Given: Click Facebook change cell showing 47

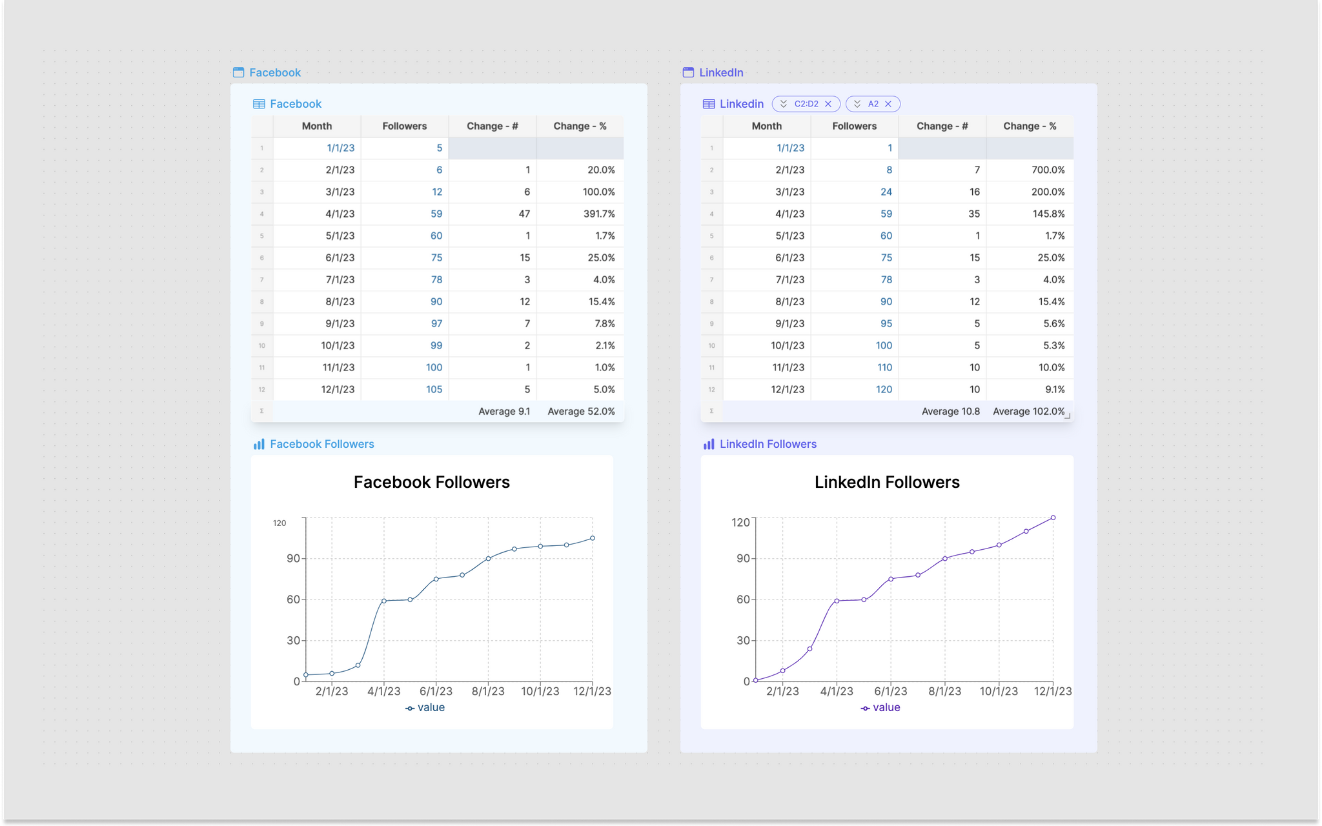Looking at the screenshot, I should pos(493,214).
